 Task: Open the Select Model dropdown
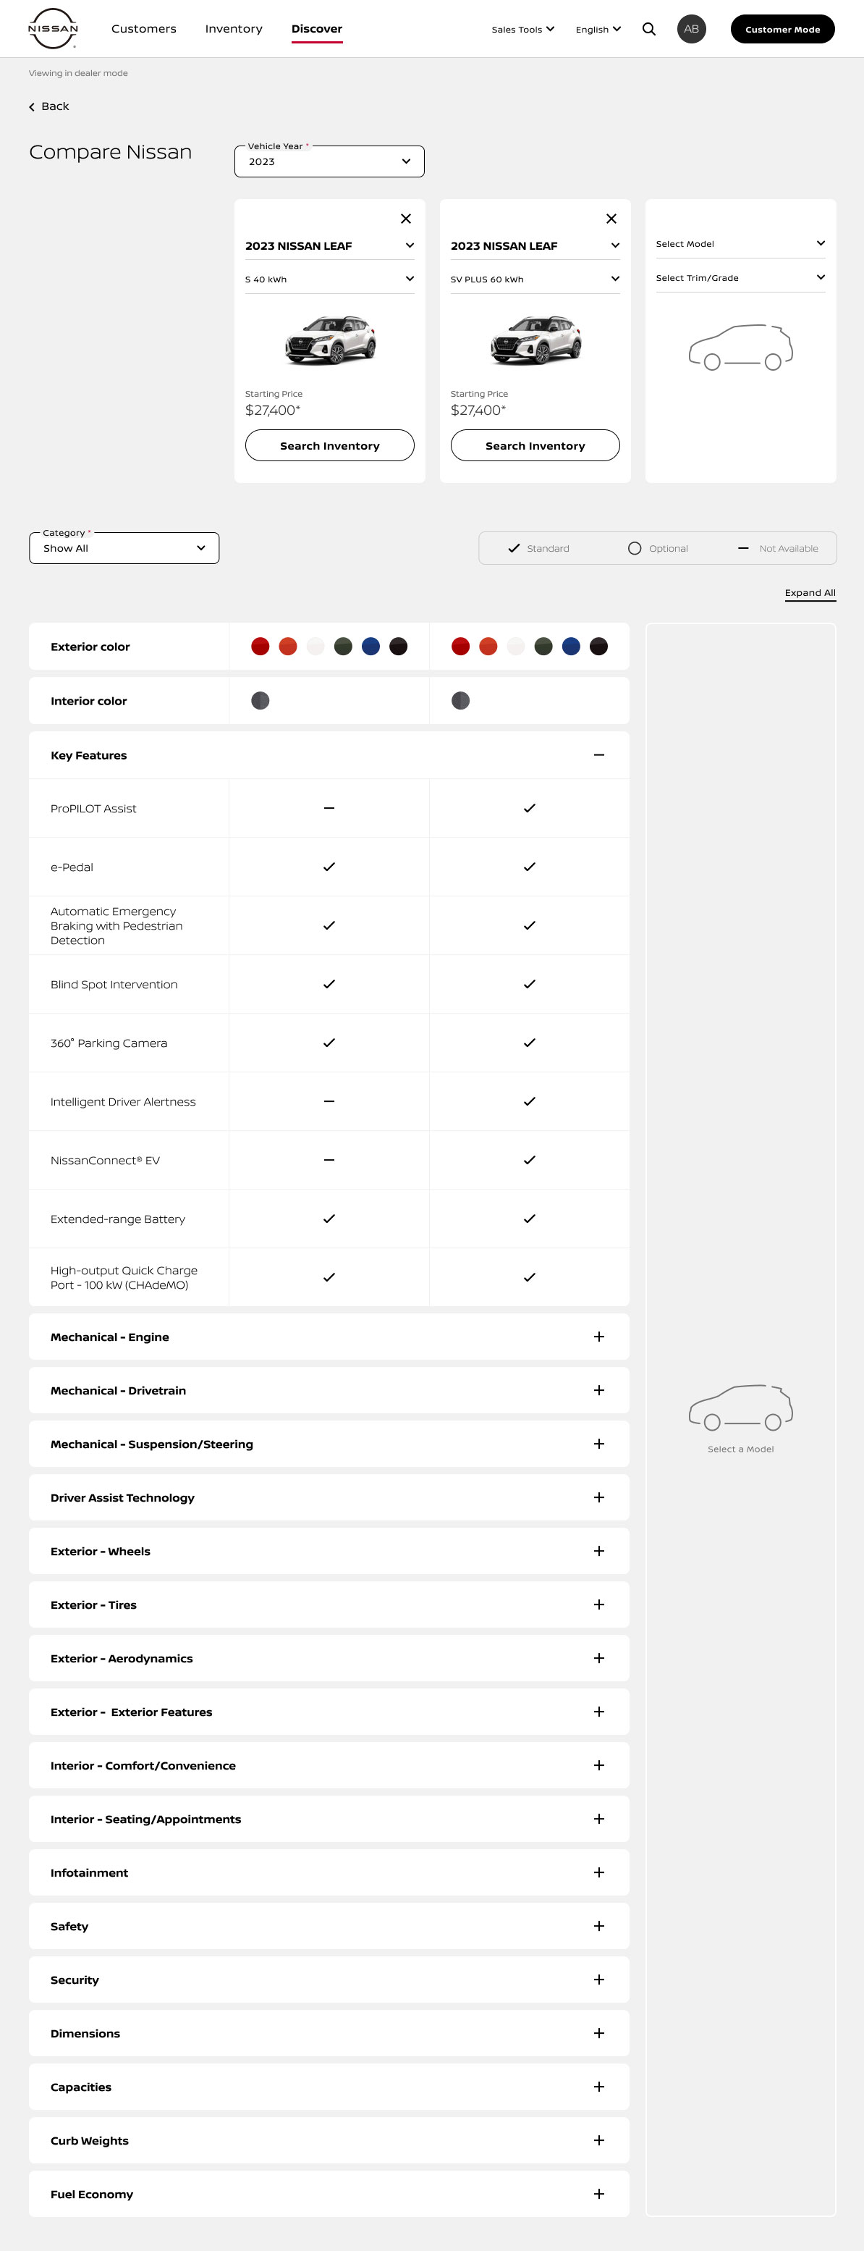740,244
